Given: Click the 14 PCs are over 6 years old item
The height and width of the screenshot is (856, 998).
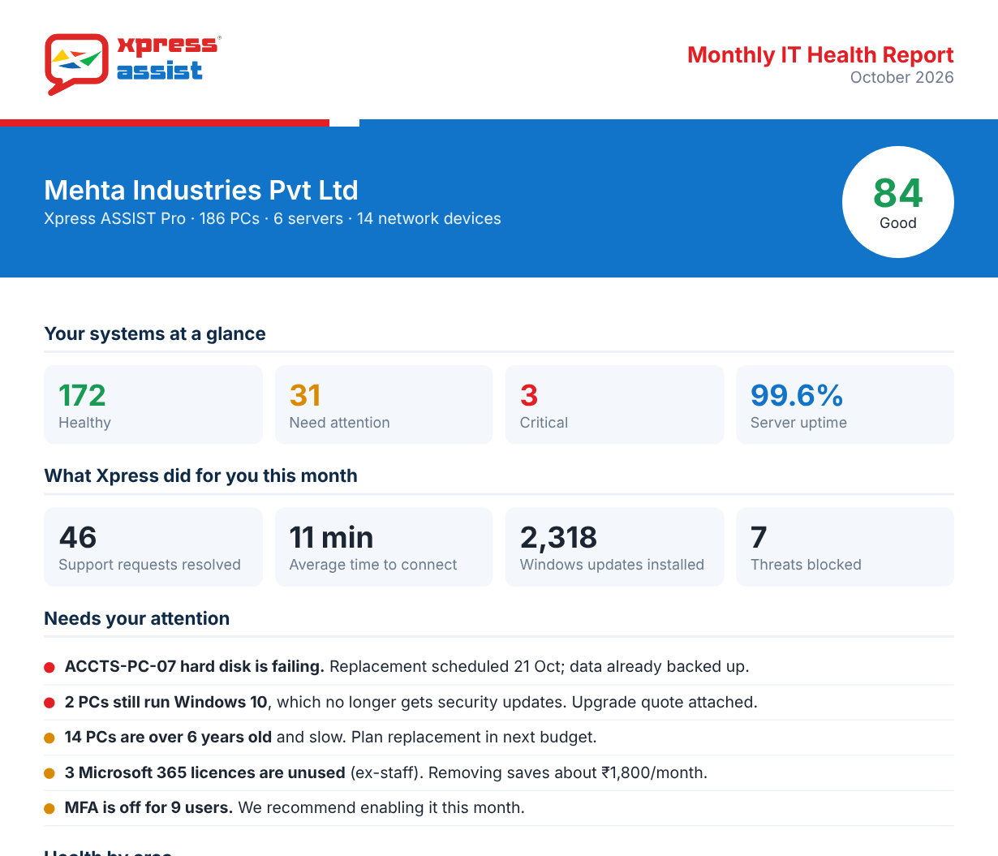Looking at the screenshot, I should click(499, 738).
